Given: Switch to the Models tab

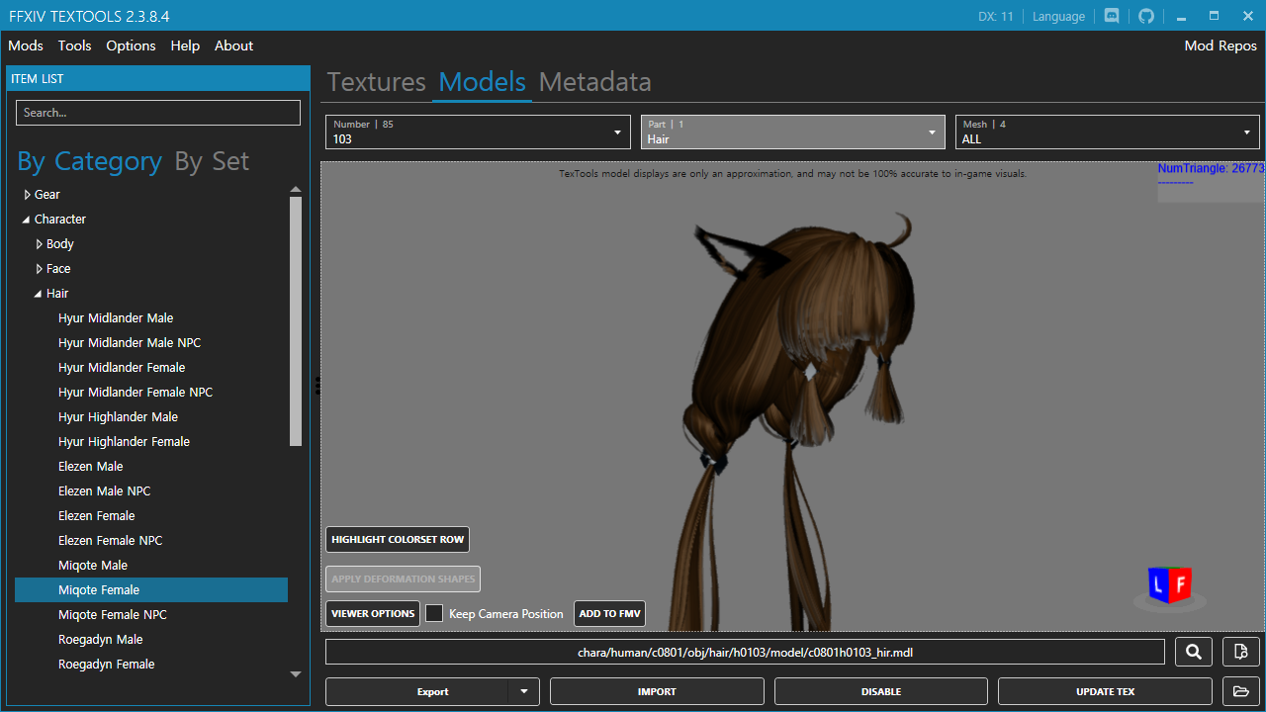Looking at the screenshot, I should click(x=483, y=82).
